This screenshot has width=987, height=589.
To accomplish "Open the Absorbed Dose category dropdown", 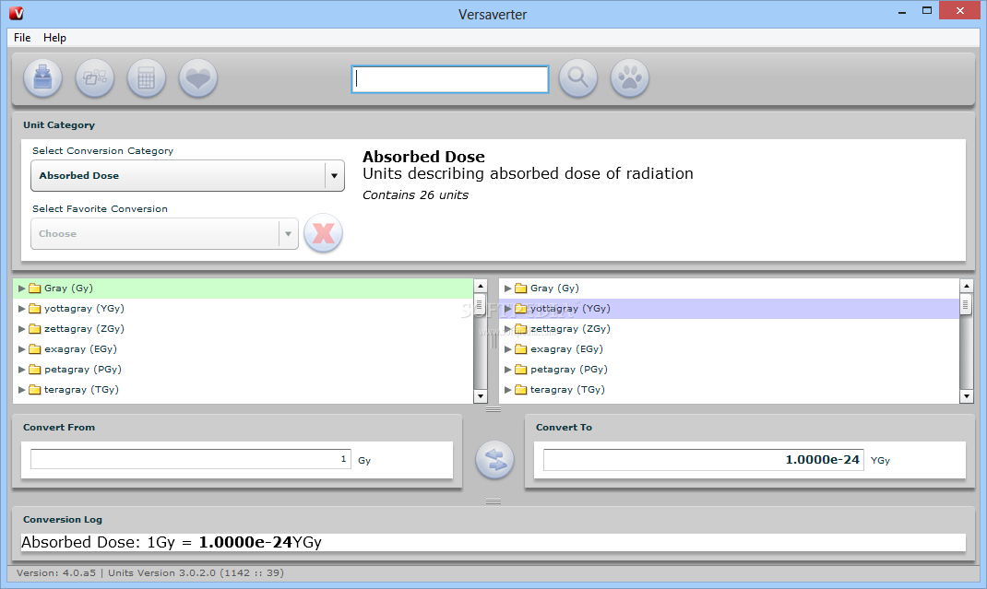I will point(187,175).
